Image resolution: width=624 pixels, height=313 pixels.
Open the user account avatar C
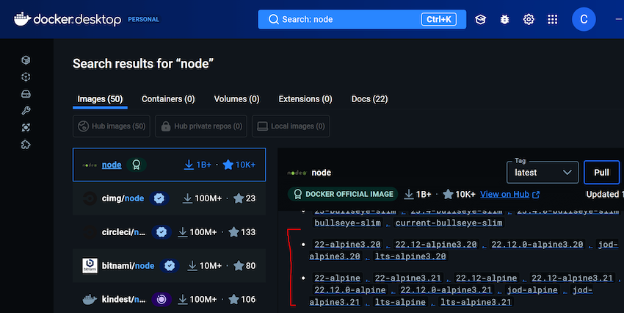pos(584,19)
